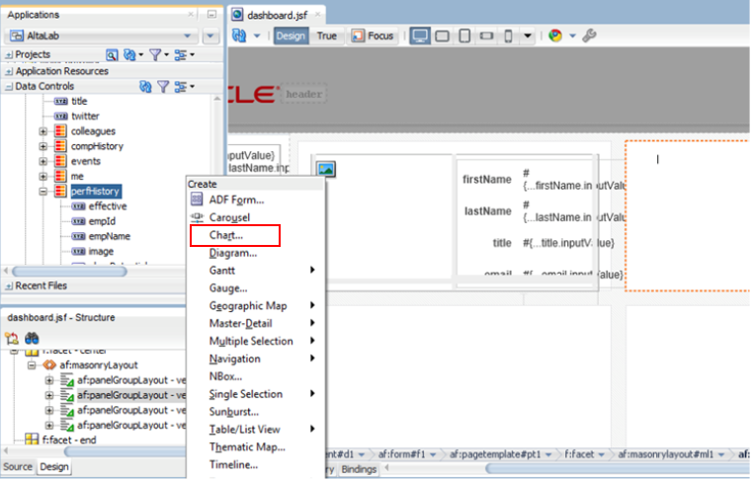
Task: Toggle the Focus button
Action: click(x=373, y=36)
